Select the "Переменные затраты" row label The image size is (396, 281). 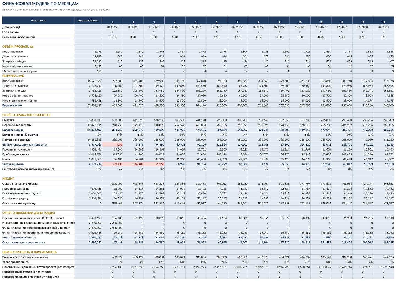tap(17, 125)
